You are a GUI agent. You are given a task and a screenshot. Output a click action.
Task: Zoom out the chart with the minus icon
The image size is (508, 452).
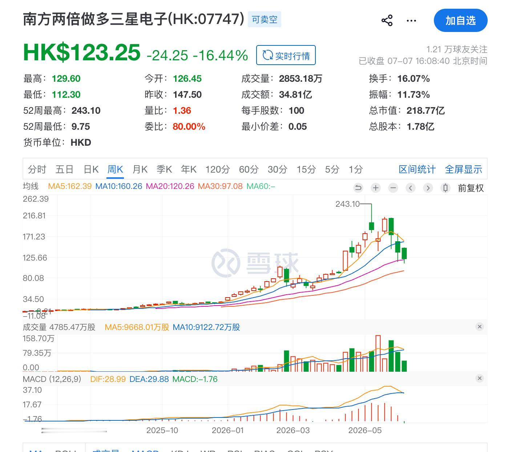coord(393,188)
